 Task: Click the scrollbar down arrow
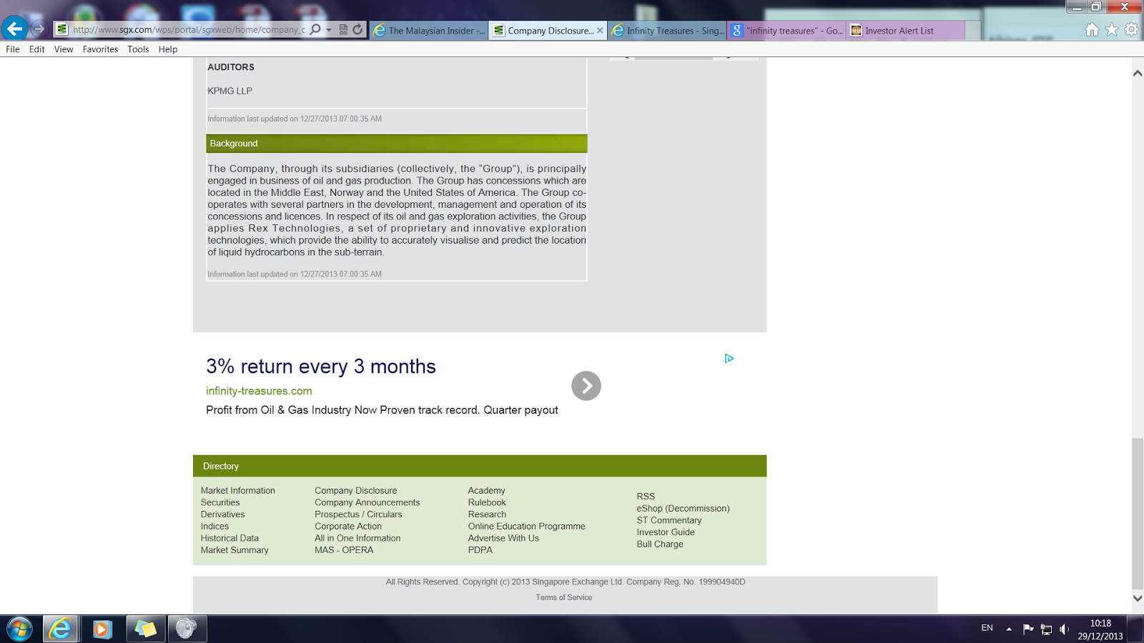tap(1138, 598)
